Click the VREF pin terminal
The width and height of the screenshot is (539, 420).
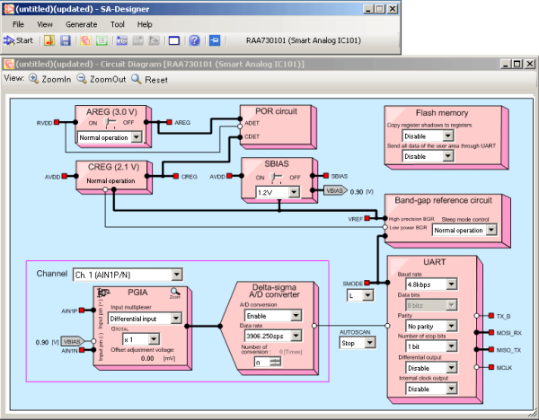(x=367, y=218)
